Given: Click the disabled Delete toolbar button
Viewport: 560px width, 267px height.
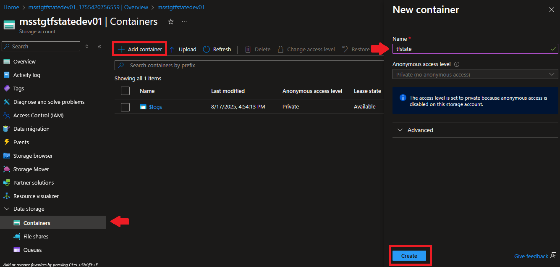Looking at the screenshot, I should (x=258, y=49).
